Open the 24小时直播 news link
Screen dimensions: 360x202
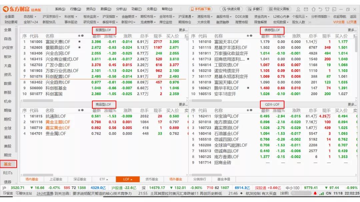point(45,193)
